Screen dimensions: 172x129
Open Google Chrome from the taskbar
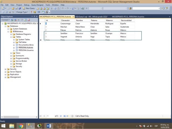(21, 126)
